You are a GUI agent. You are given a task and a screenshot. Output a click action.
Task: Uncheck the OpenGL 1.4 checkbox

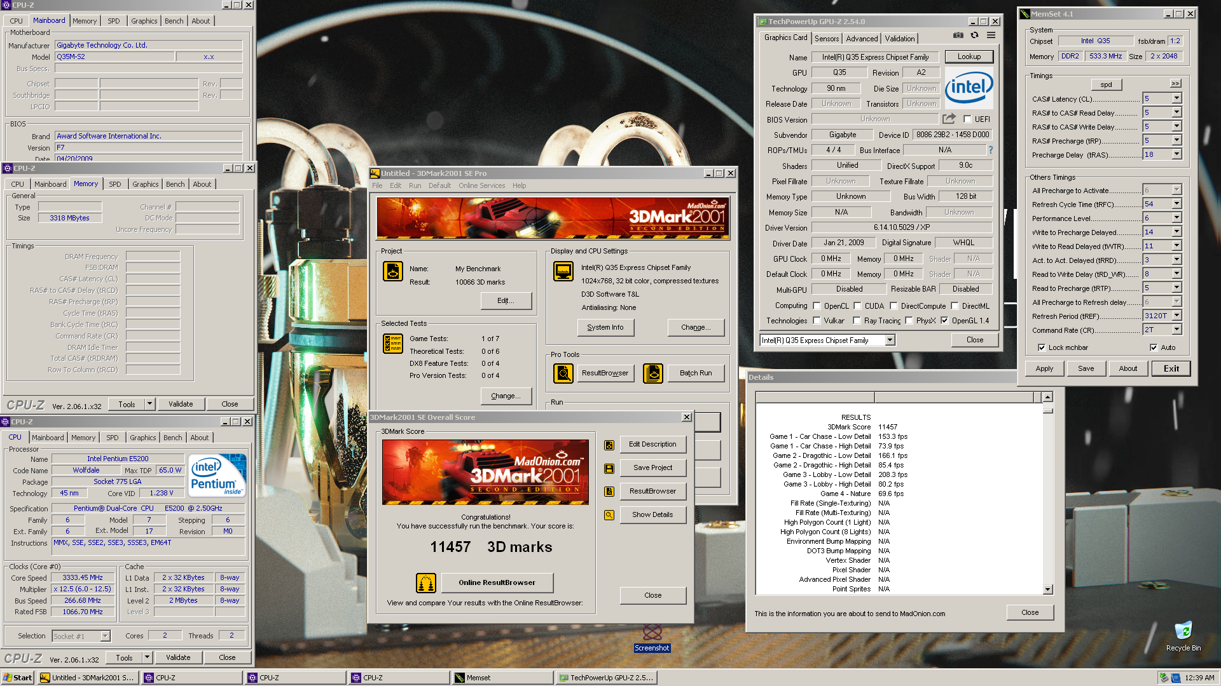(944, 321)
